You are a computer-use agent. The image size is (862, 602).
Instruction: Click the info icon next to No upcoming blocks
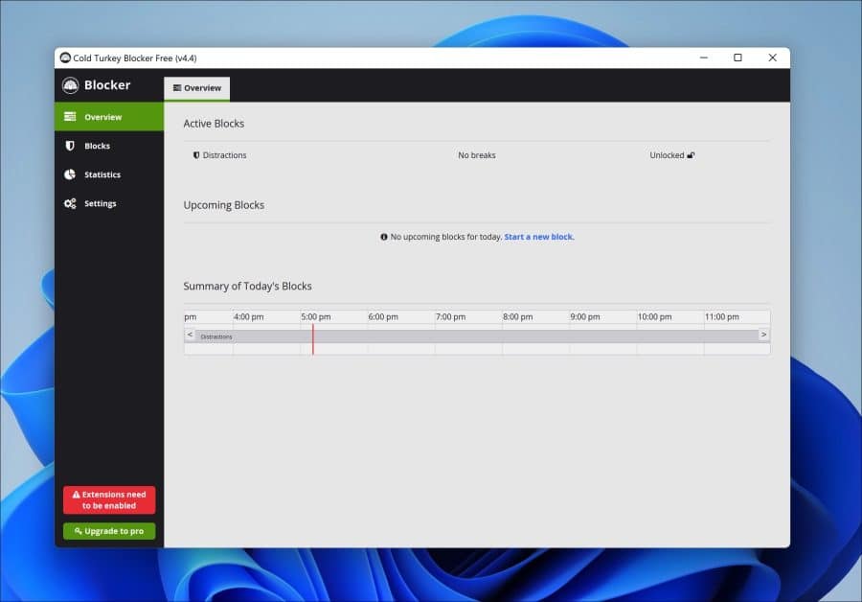[384, 237]
